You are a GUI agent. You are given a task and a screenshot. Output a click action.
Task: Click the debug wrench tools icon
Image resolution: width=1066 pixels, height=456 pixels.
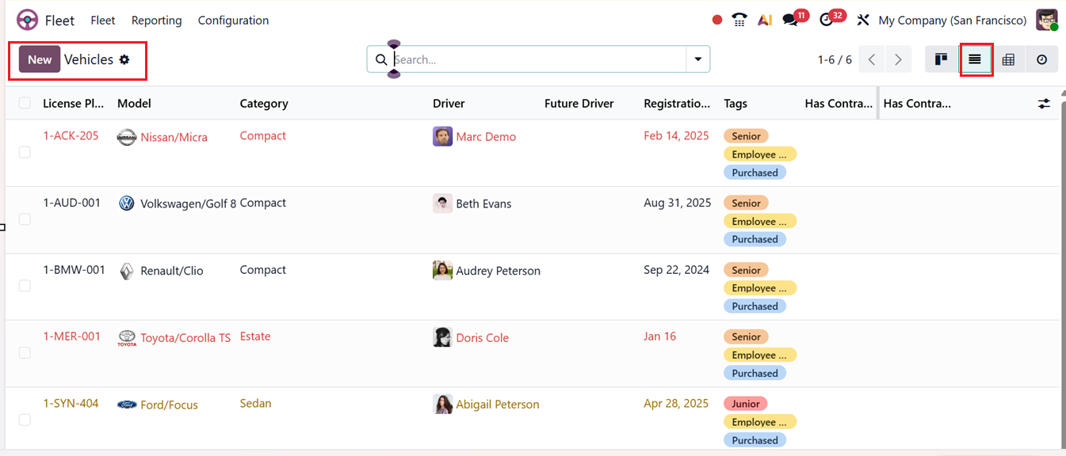(x=863, y=21)
